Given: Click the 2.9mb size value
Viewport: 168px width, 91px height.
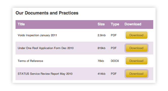Looking at the screenshot, I should [101, 35].
